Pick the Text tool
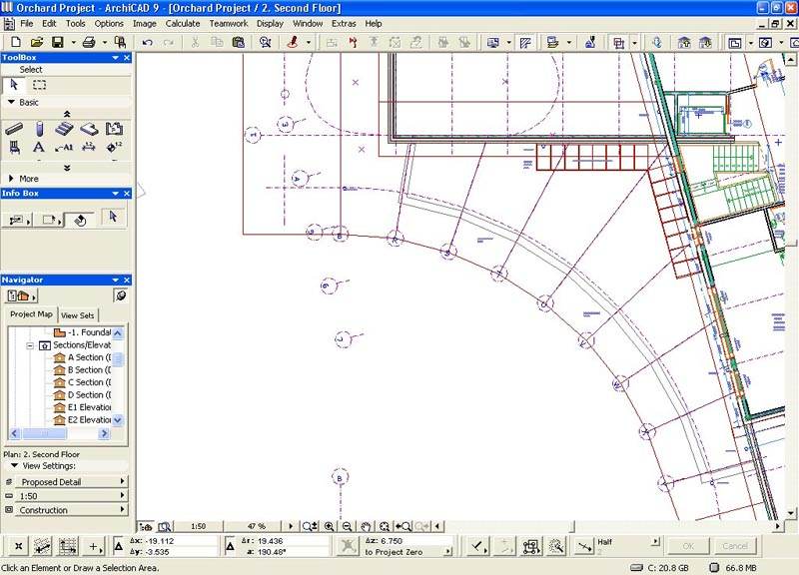The height and width of the screenshot is (575, 799). click(39, 148)
